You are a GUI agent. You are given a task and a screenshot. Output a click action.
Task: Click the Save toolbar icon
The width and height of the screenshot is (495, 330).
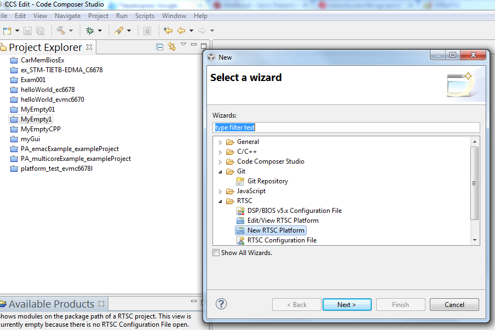(28, 31)
